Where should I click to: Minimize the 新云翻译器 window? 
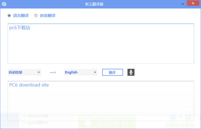point(183,4)
